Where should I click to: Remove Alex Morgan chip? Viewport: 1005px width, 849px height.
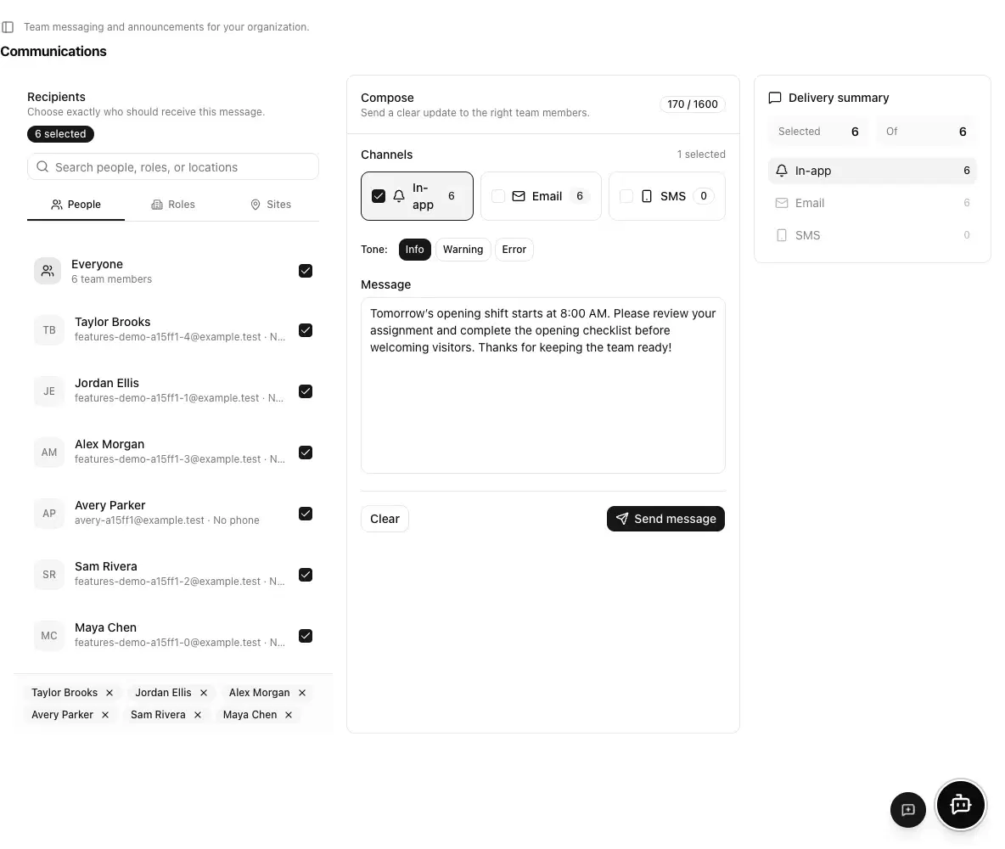(302, 693)
